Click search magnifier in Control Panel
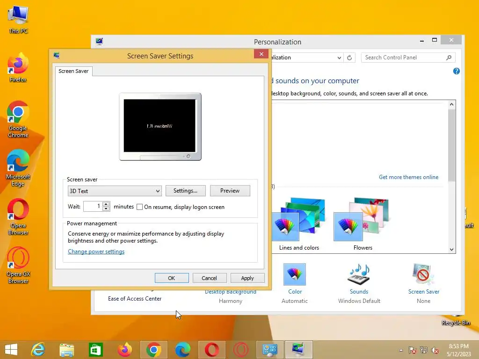Viewport: 479px width, 359px height. coord(449,57)
